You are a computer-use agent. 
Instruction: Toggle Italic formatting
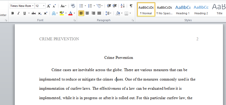[x=18, y=14]
